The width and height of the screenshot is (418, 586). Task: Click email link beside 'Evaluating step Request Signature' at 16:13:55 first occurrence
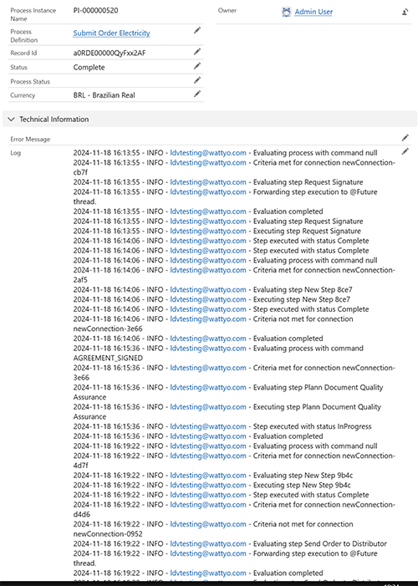tap(208, 182)
